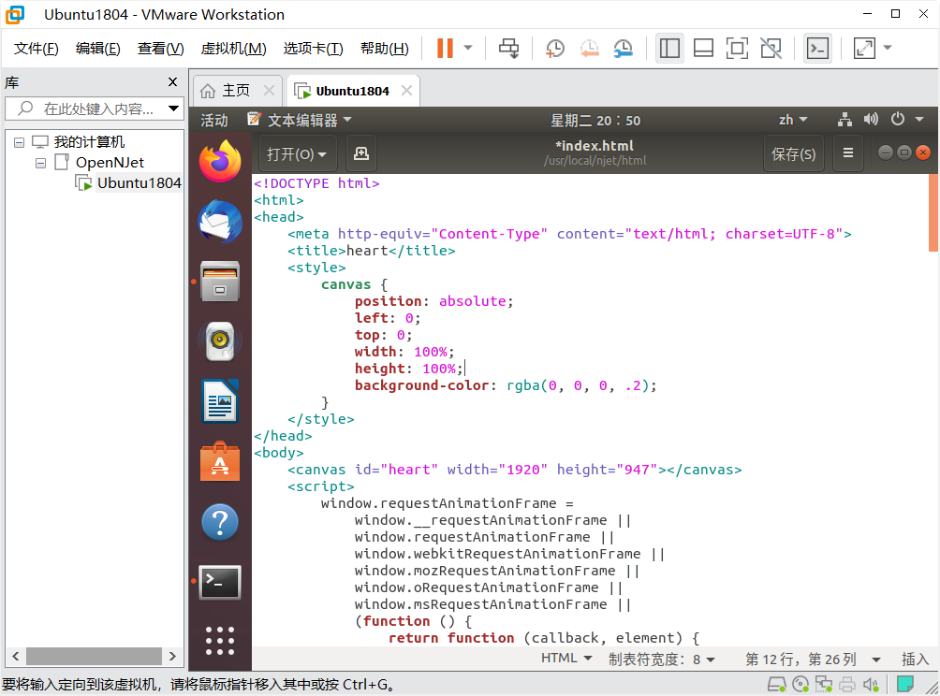Click the VMware status bar sound device icon
The height and width of the screenshot is (696, 940).
click(x=871, y=684)
